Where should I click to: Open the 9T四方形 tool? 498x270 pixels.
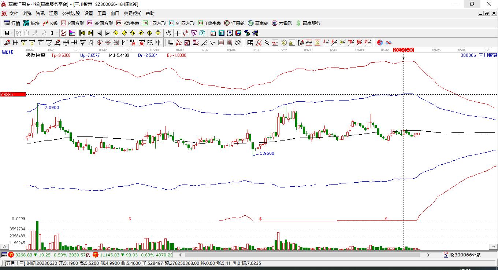[182, 23]
